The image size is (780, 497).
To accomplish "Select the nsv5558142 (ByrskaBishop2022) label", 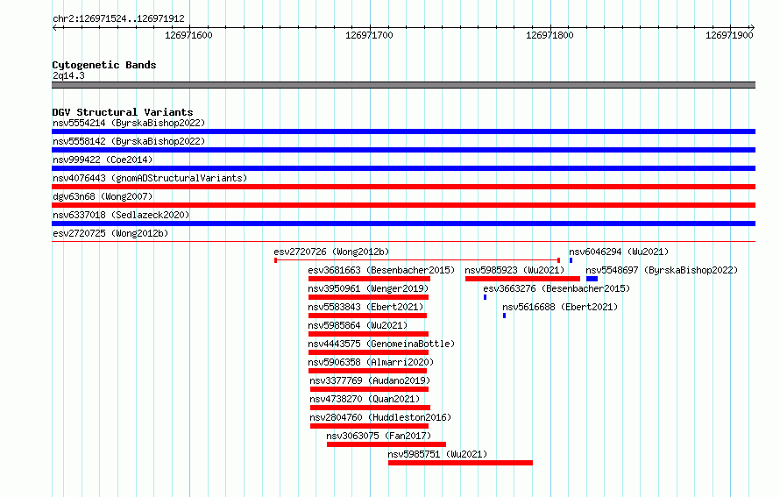I will 129,141.
